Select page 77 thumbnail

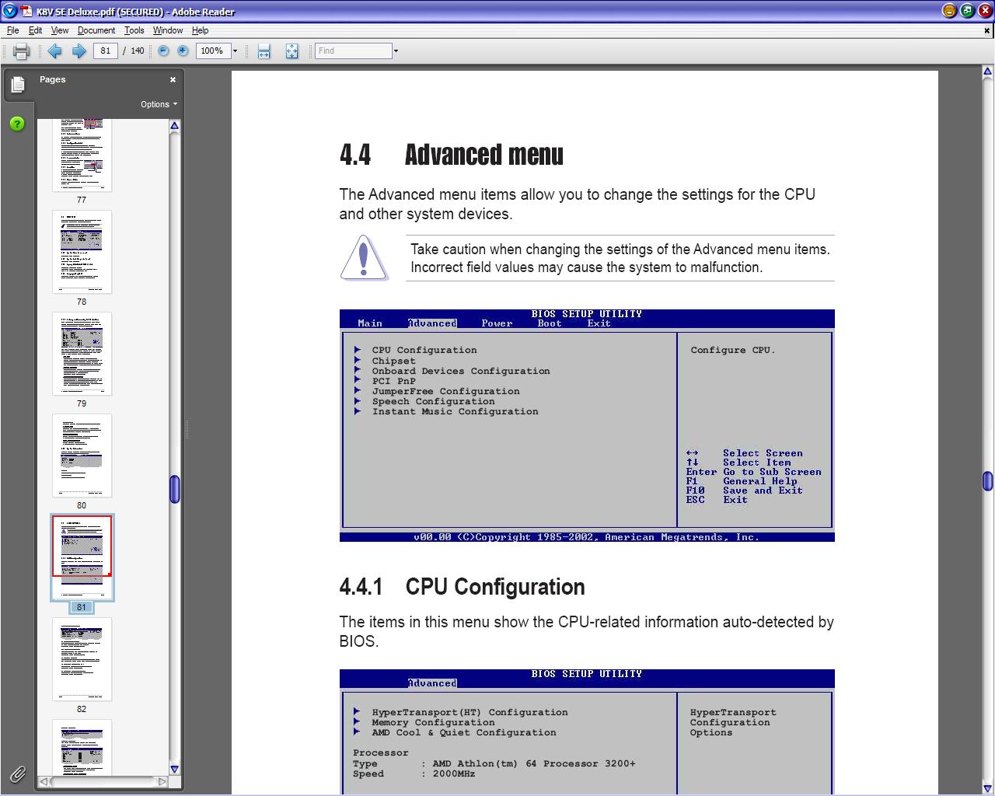(82, 155)
